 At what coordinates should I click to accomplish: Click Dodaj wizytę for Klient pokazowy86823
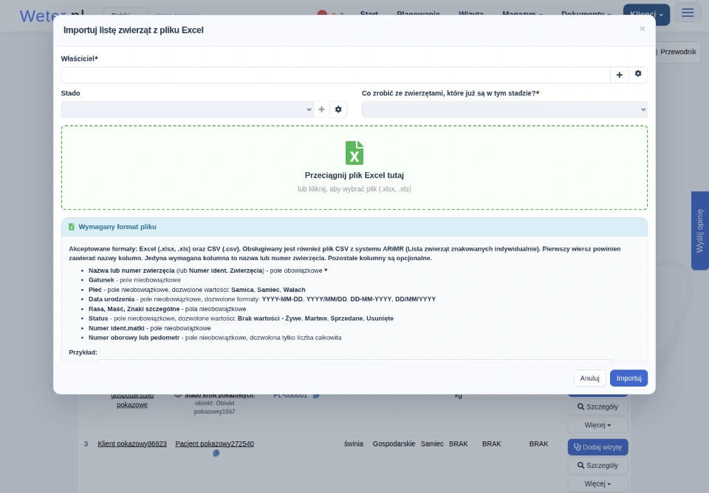click(x=597, y=447)
